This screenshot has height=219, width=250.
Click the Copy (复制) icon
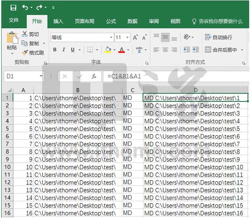(25, 43)
